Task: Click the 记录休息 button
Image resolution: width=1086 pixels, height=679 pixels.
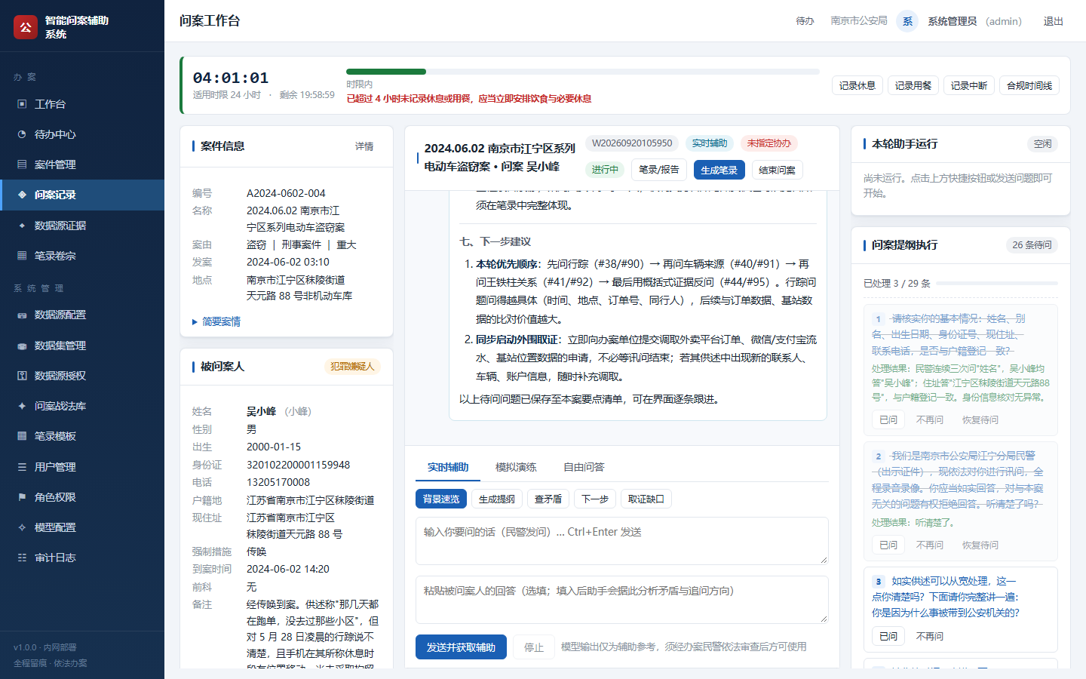Action: tap(857, 85)
